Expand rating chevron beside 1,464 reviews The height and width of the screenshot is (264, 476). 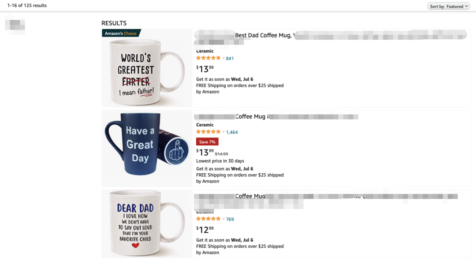(223, 132)
